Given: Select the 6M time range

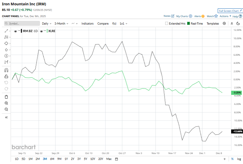Looking at the screenshot, I should pos(52,159).
